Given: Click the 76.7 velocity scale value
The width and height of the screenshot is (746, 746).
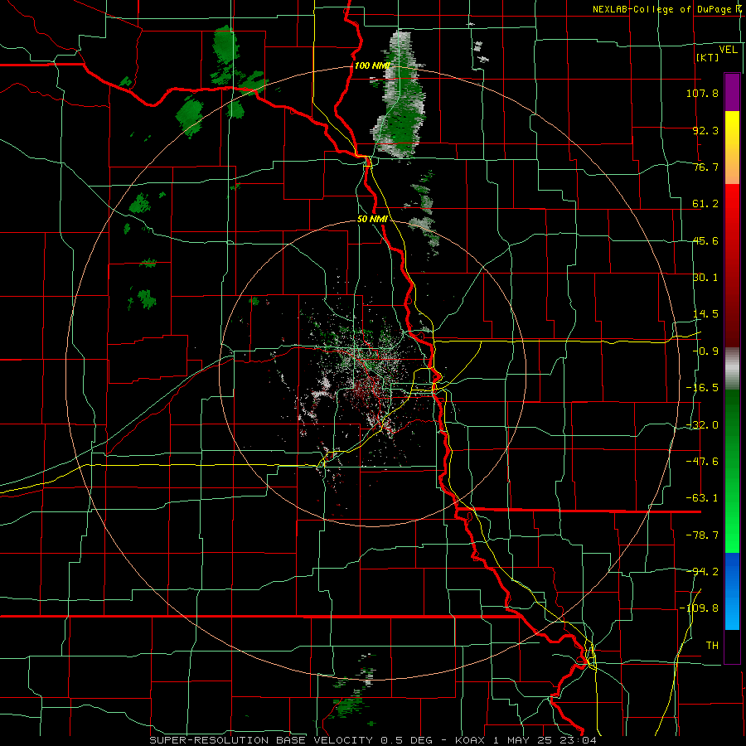Looking at the screenshot, I should (x=705, y=167).
